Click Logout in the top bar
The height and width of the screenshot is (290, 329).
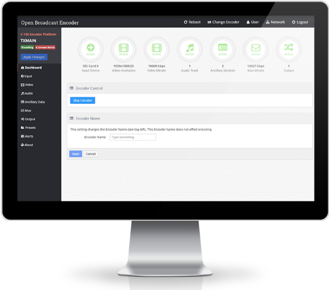(300, 22)
